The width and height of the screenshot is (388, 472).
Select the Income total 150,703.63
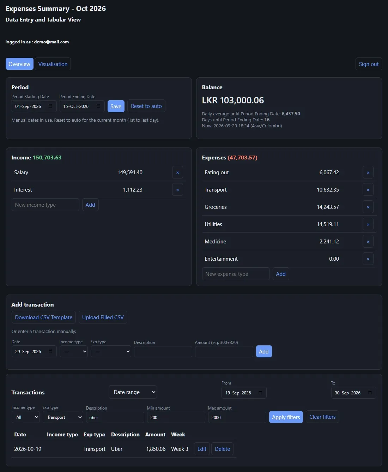click(x=47, y=158)
